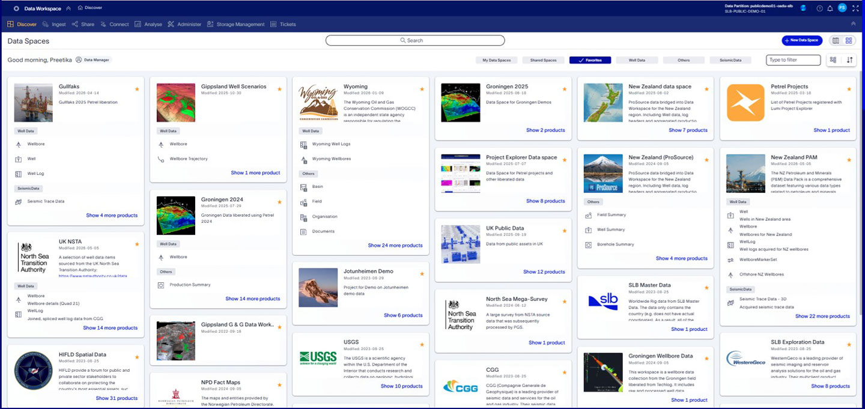Open the Discover tab

[x=22, y=25]
